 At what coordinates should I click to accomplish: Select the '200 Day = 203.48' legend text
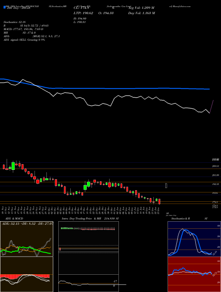(x=19, y=8)
